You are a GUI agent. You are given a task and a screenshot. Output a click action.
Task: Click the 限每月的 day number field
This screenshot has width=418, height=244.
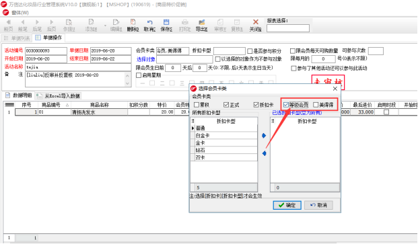(323, 58)
